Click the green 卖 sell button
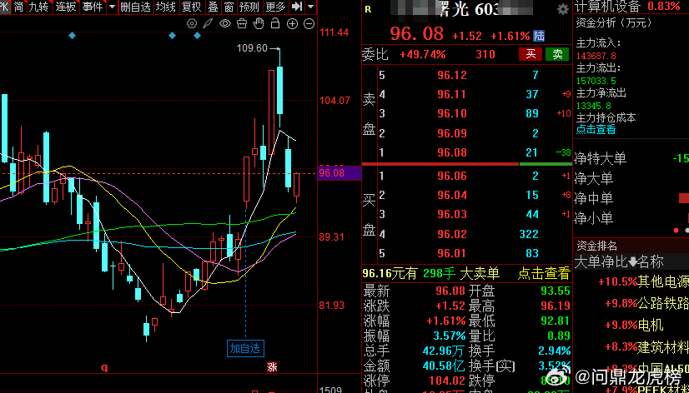The height and width of the screenshot is (393, 689). [x=557, y=54]
